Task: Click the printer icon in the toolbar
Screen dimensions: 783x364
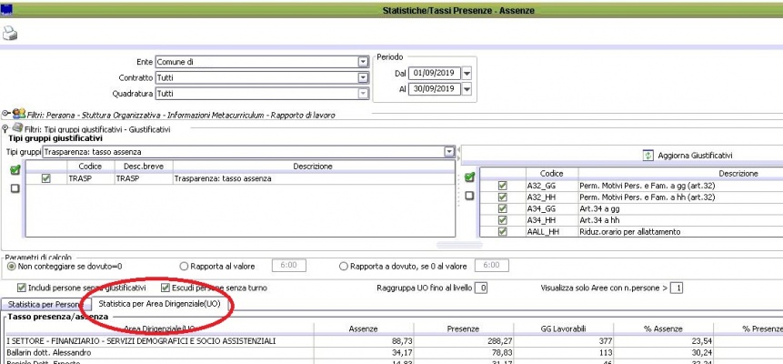Action: (x=11, y=34)
